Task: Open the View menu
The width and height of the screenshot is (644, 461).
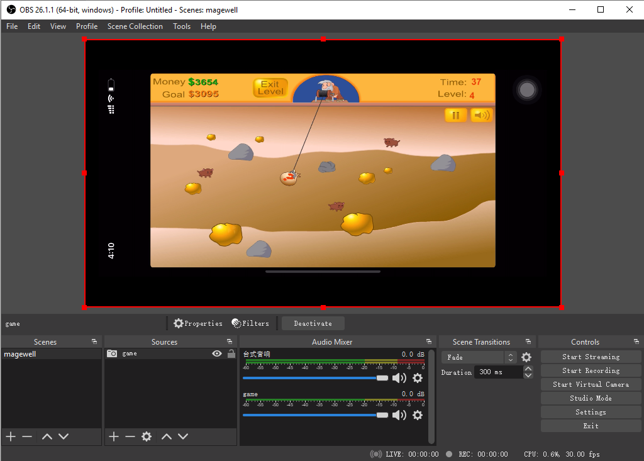Action: pyautogui.click(x=58, y=26)
